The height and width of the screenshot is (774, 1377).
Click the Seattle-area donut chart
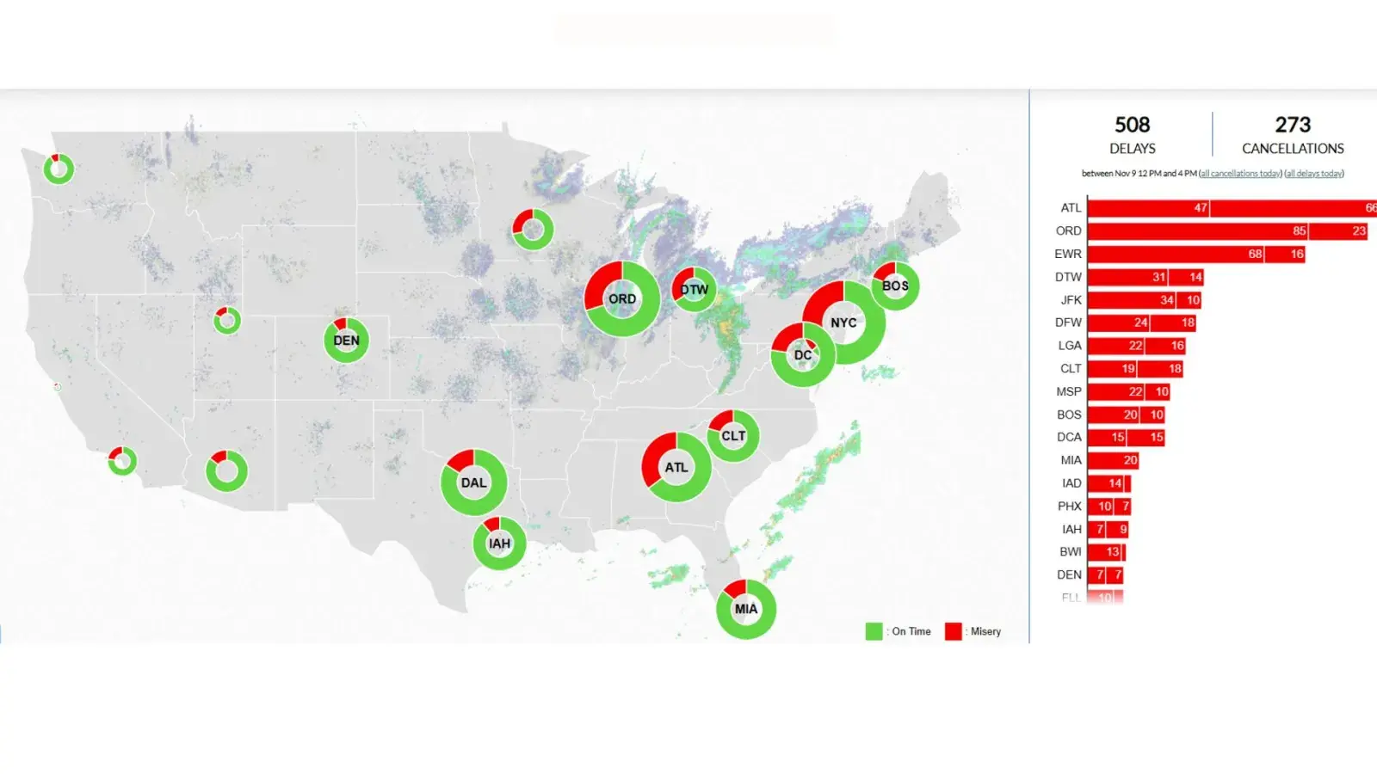point(57,169)
